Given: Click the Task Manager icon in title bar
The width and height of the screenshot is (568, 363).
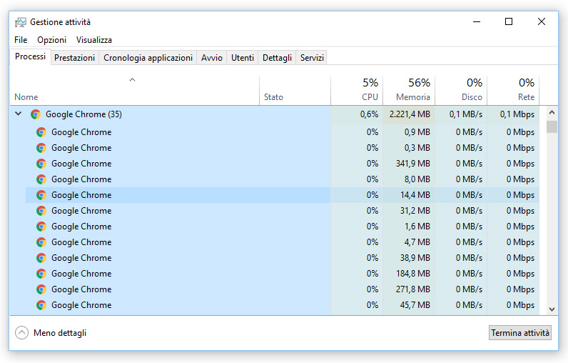Looking at the screenshot, I should pos(21,22).
